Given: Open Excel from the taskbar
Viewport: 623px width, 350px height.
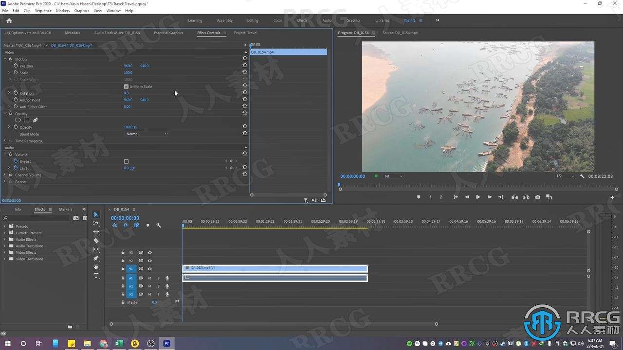Looking at the screenshot, I should click(x=119, y=343).
